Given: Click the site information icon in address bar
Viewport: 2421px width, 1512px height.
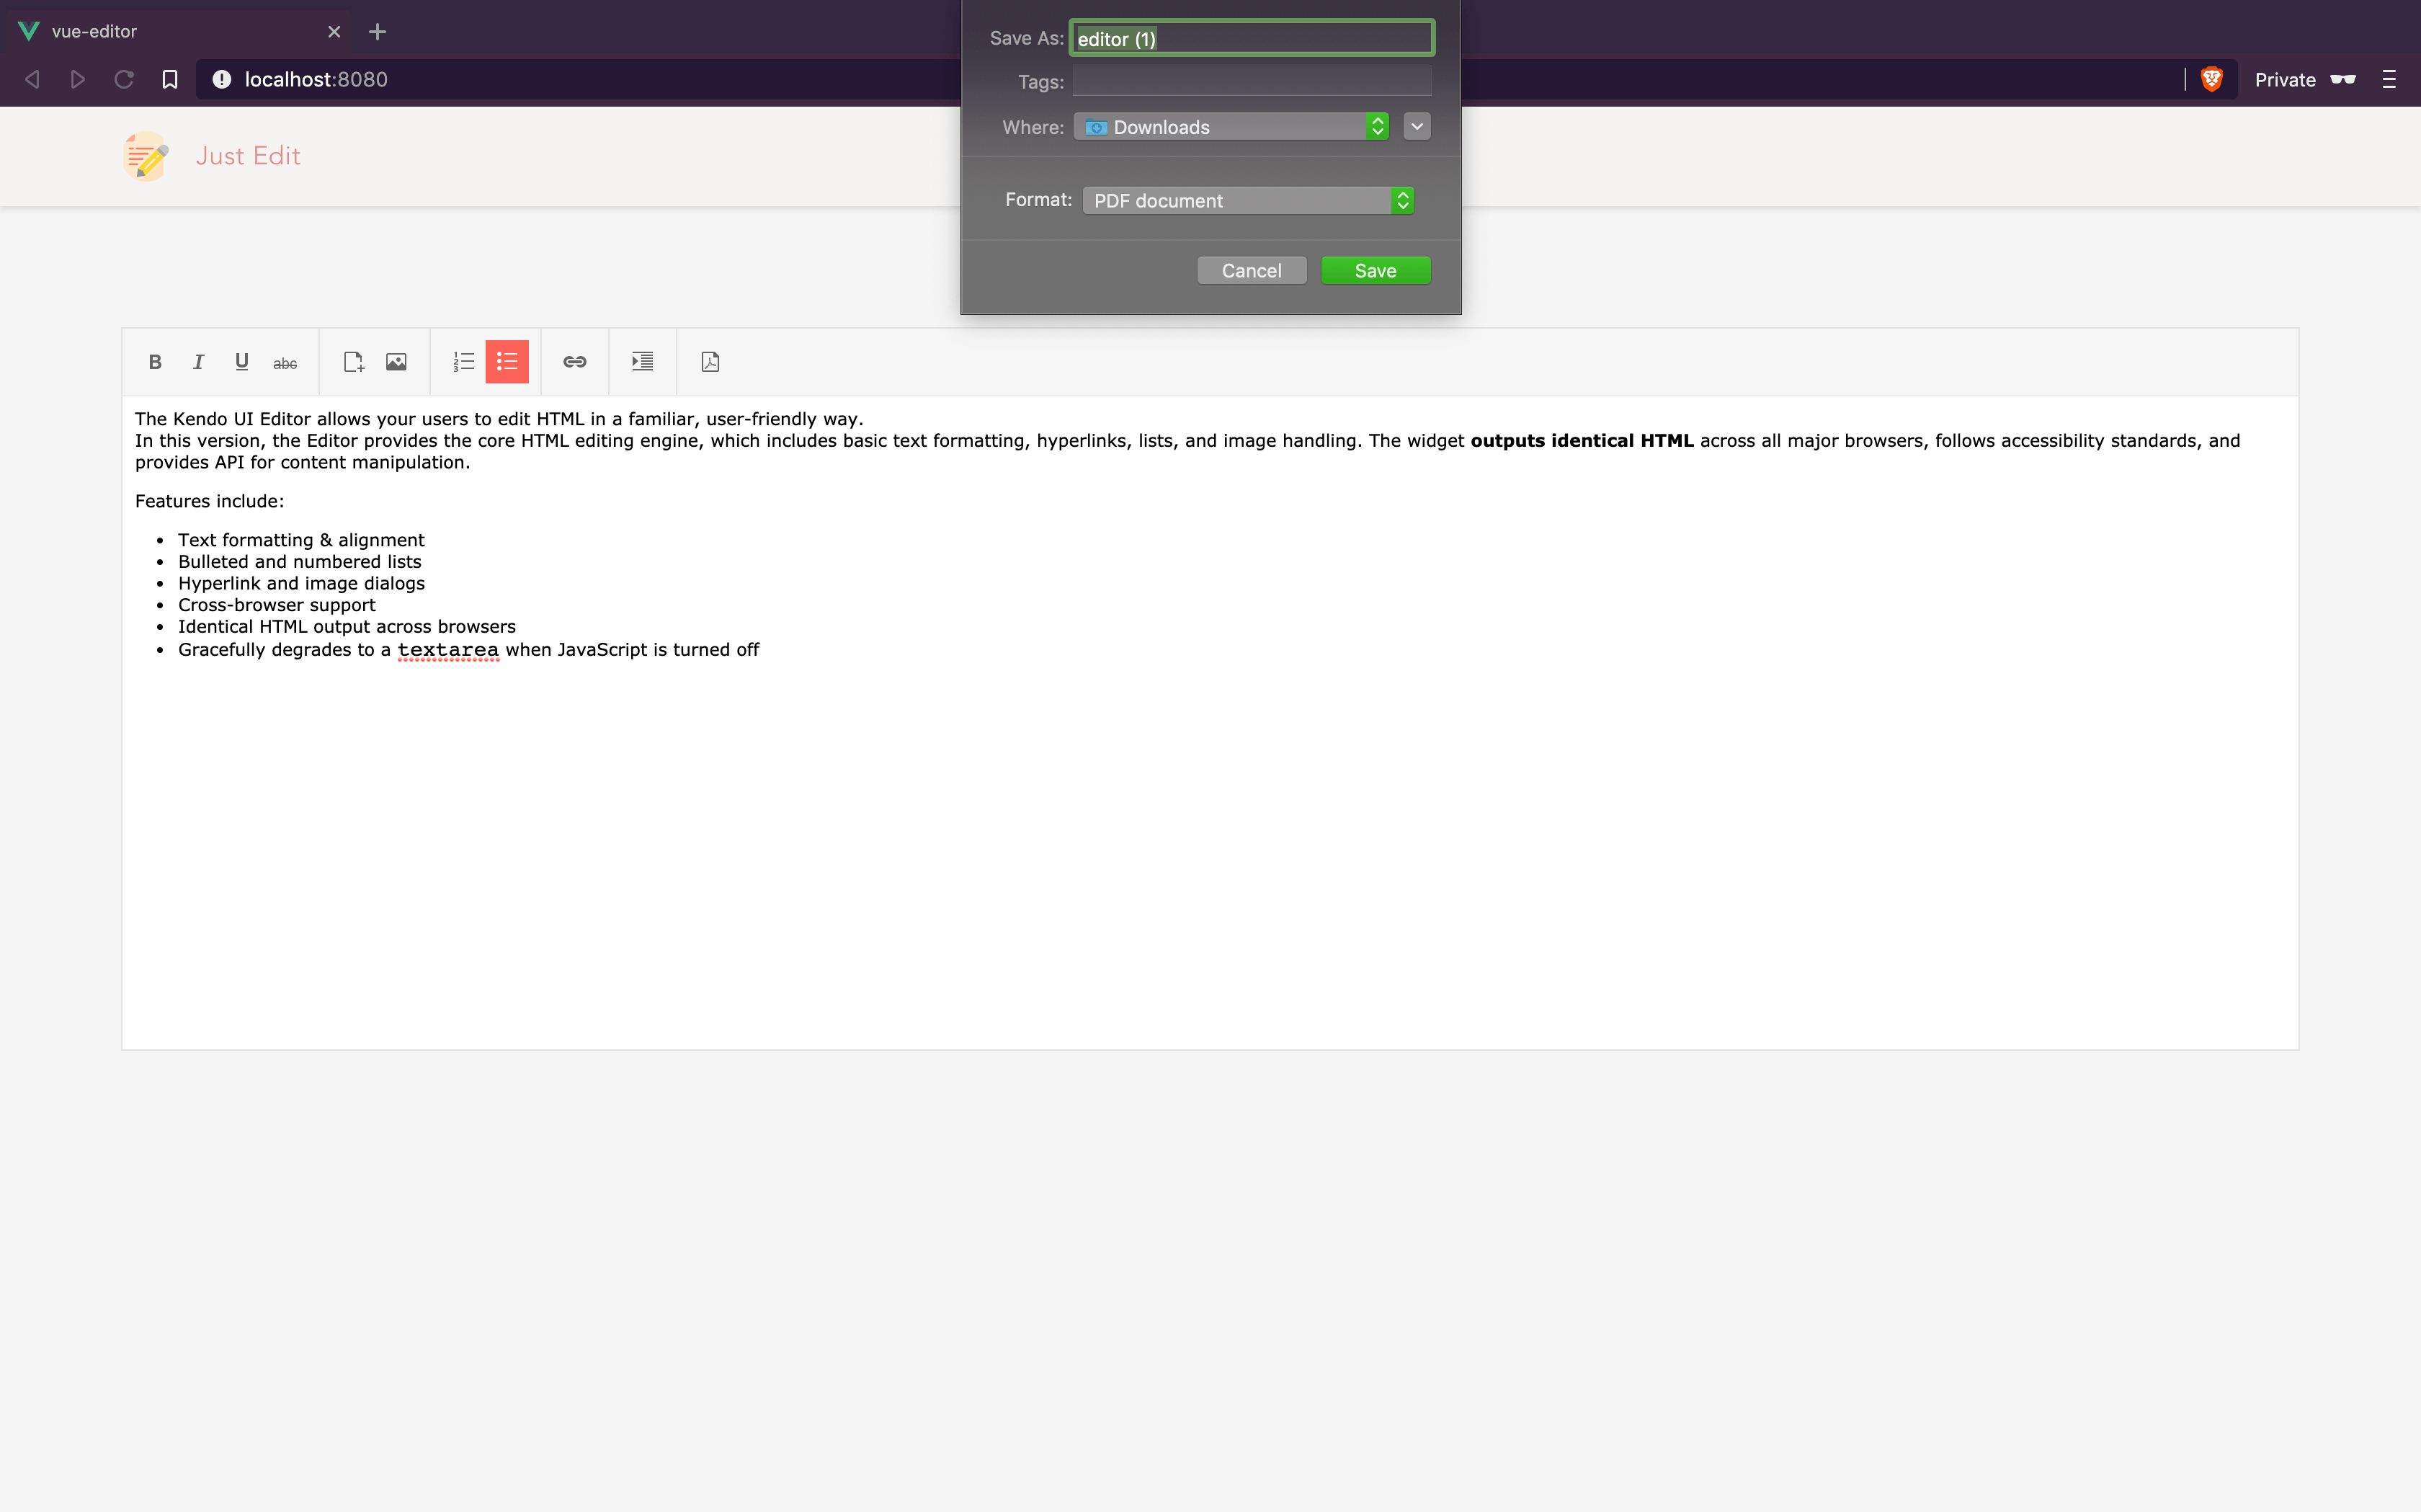Looking at the screenshot, I should 222,79.
